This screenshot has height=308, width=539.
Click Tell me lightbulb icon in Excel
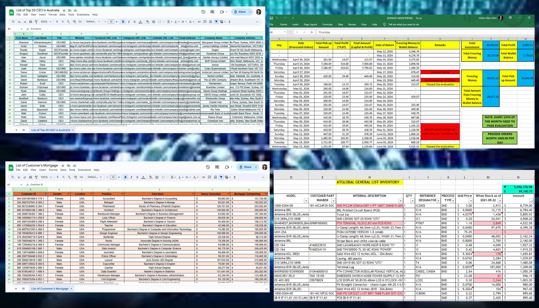click(x=384, y=25)
